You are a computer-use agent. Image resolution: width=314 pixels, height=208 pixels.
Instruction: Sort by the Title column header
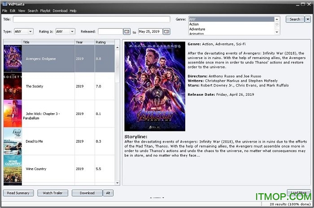point(48,42)
